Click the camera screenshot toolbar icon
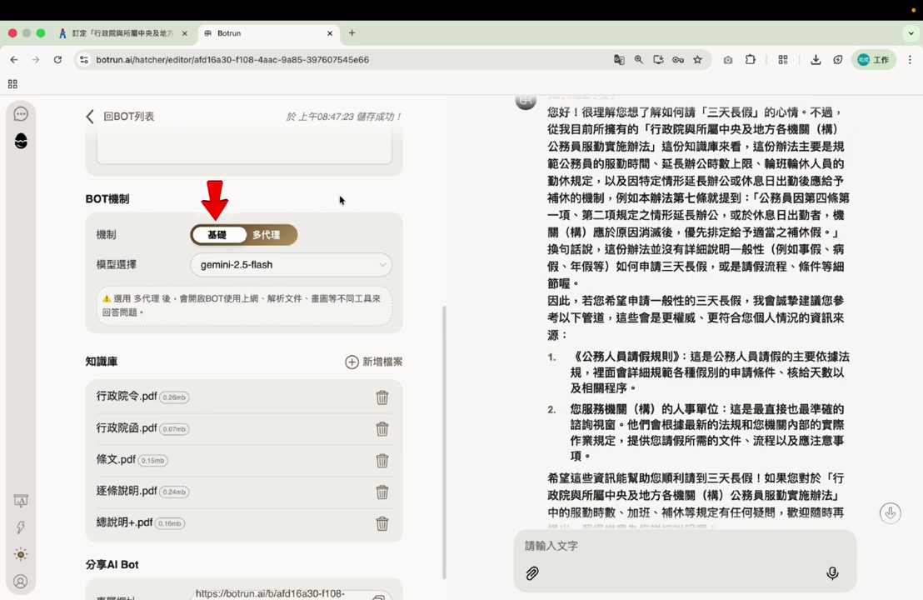Screen dimensions: 923x600 [728, 59]
